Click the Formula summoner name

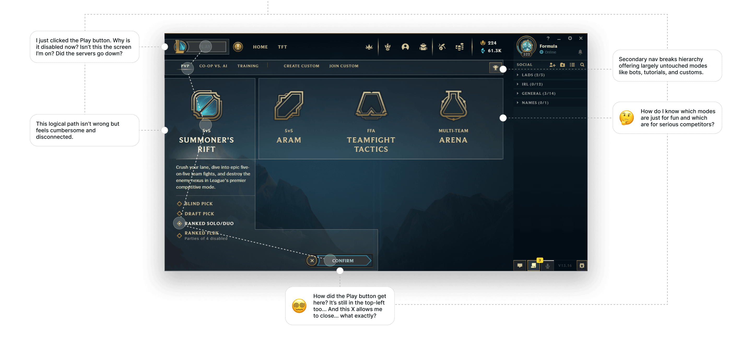pos(548,46)
